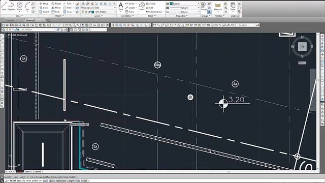Click the Scale tool
Image resolution: width=325 pixels, height=183 pixels.
55,12
